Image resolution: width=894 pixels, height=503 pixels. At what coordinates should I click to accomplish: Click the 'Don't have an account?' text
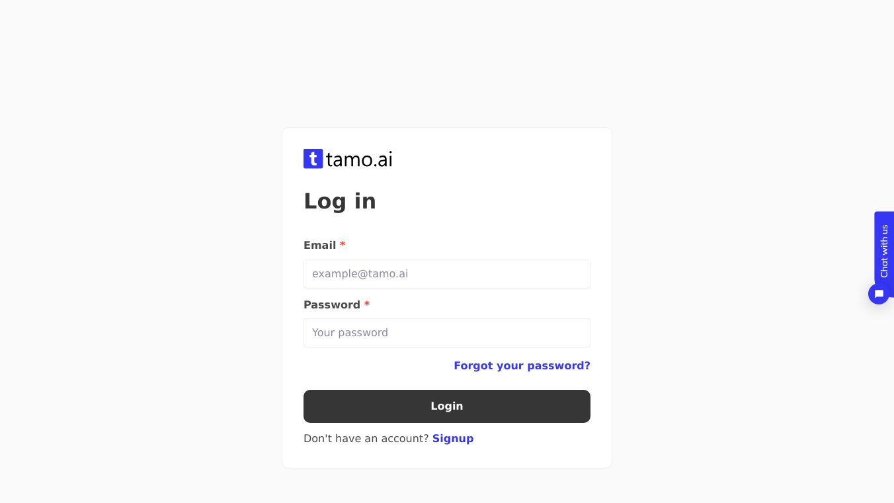(366, 439)
